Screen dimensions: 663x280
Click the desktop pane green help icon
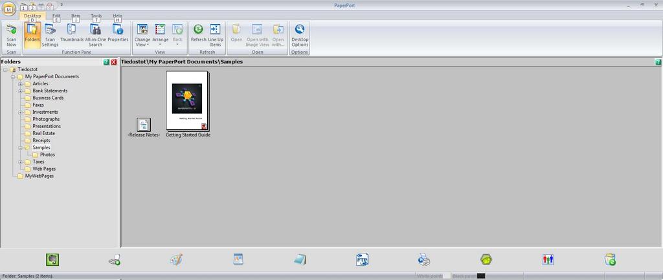[x=658, y=62]
